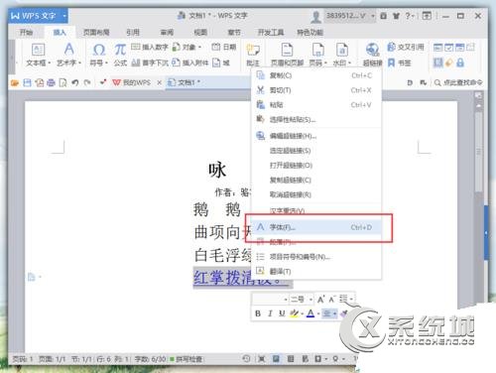
Task: Open the 页面布局 (Page Layout) tab
Action: pyautogui.click(x=96, y=32)
